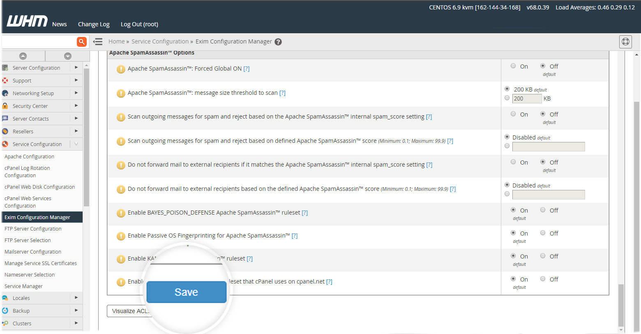The image size is (641, 334).
Task: Expand the Resellers submenu arrow
Action: (x=76, y=131)
